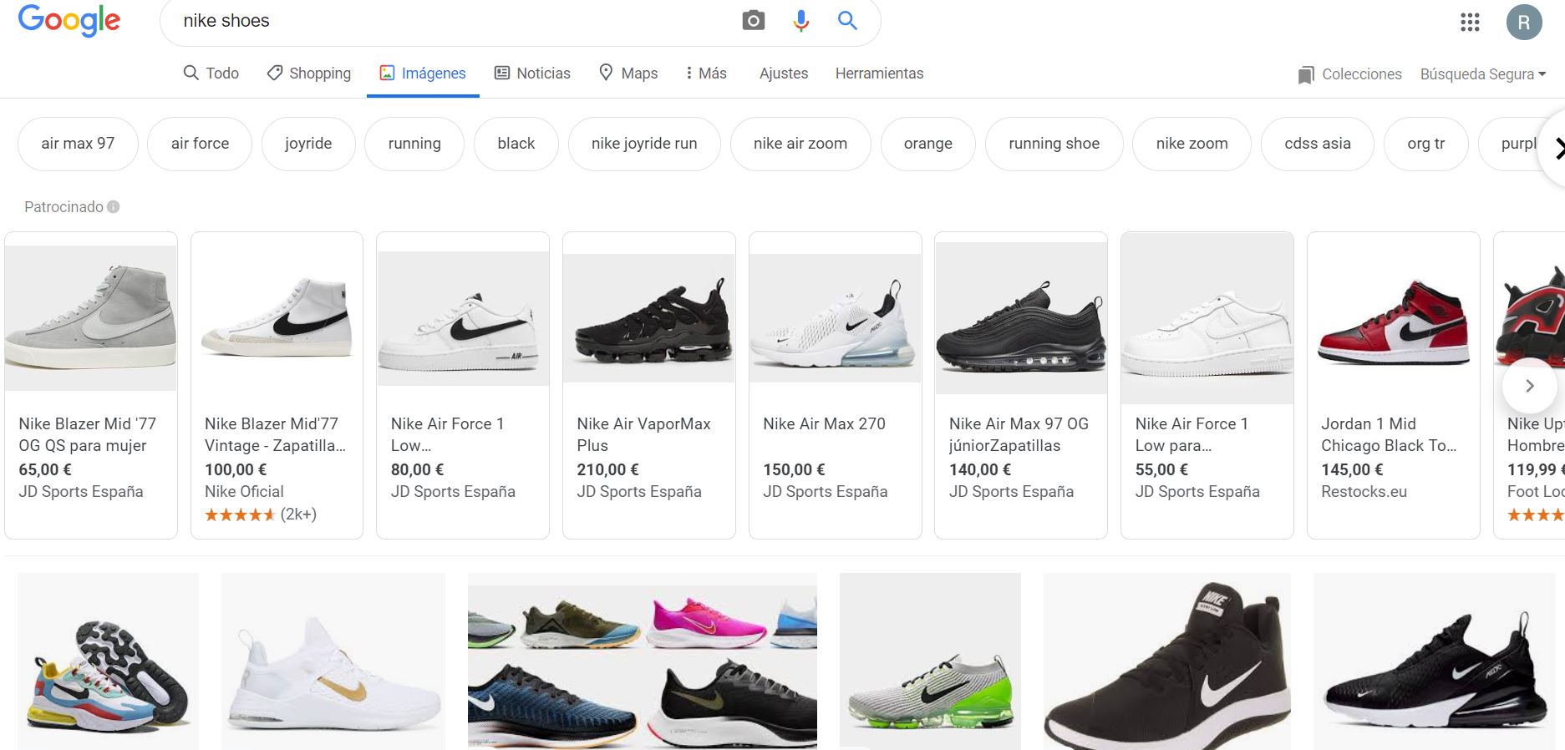Advance the sponsored products carousel arrow
Screen dimensions: 1565x750
click(x=1529, y=386)
